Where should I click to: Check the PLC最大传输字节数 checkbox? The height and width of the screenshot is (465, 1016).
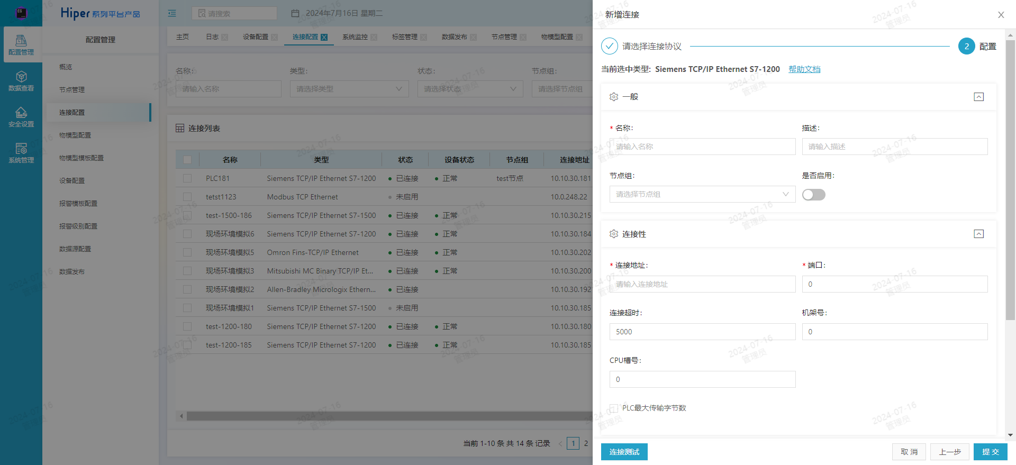point(614,408)
